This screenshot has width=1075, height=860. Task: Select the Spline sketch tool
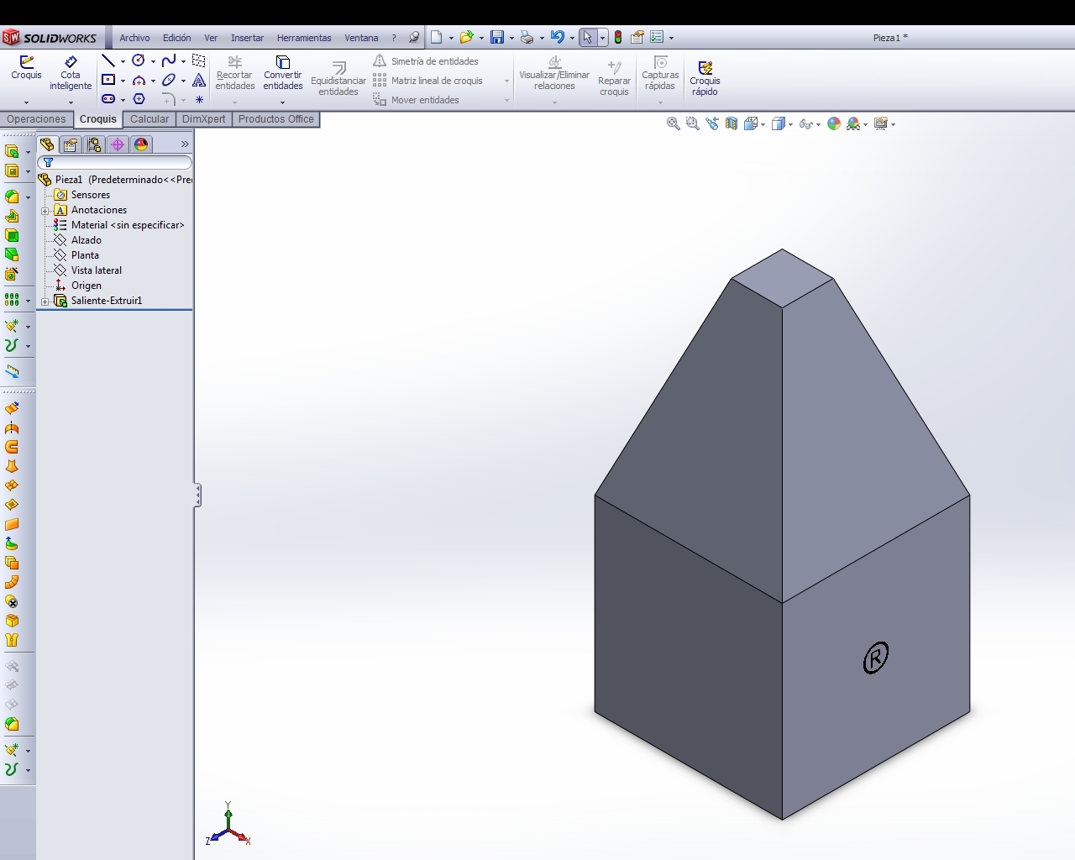[169, 60]
